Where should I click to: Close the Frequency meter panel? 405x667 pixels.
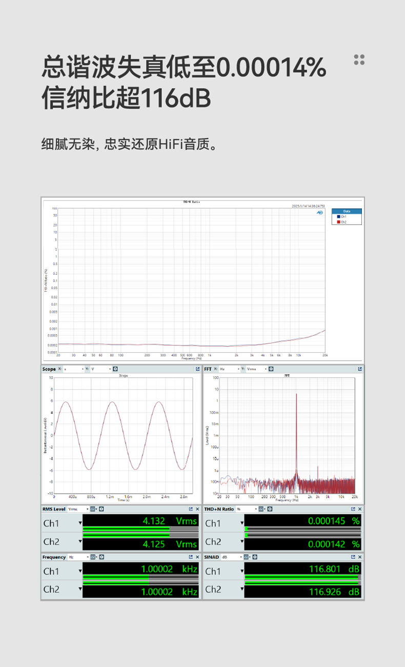tap(197, 557)
